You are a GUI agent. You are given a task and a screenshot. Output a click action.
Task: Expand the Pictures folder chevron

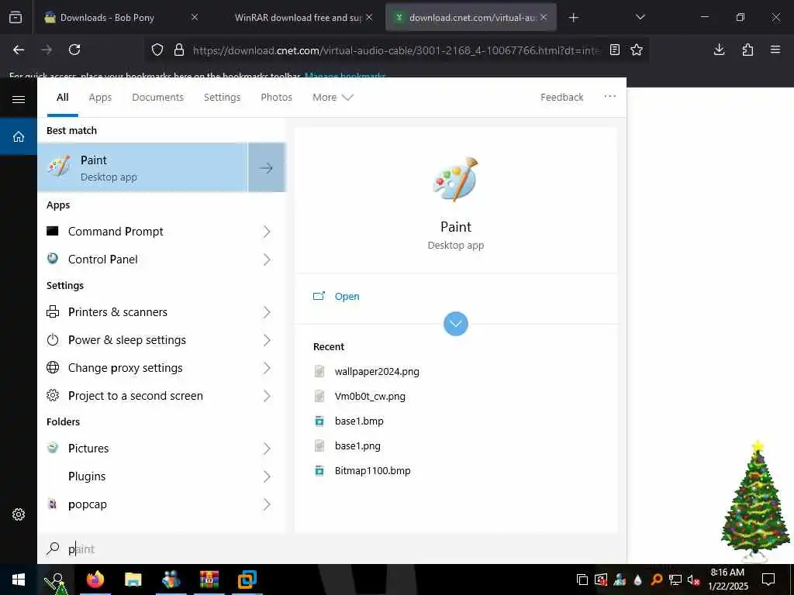pyautogui.click(x=267, y=449)
